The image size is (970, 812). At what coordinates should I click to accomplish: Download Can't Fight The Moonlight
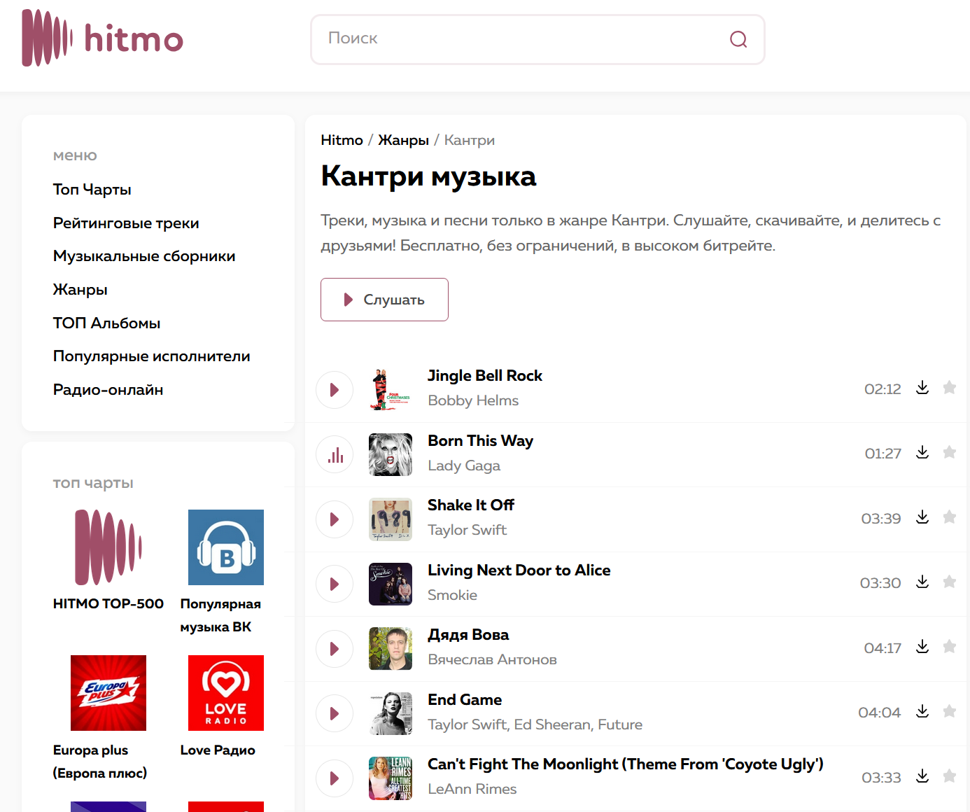[922, 776]
